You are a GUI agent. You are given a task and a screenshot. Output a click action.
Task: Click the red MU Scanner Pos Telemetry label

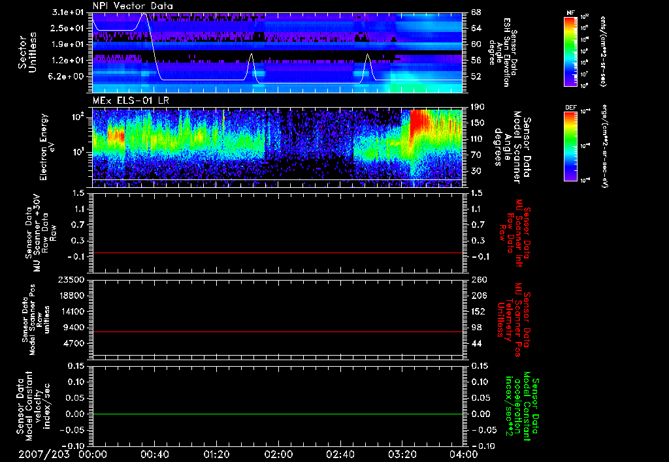(514, 320)
